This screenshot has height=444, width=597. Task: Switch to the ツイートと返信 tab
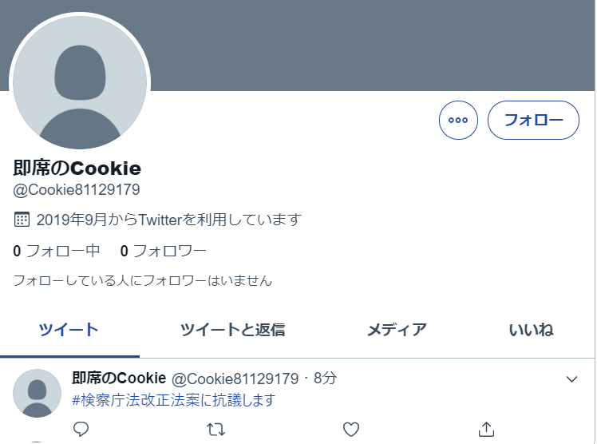pos(232,330)
